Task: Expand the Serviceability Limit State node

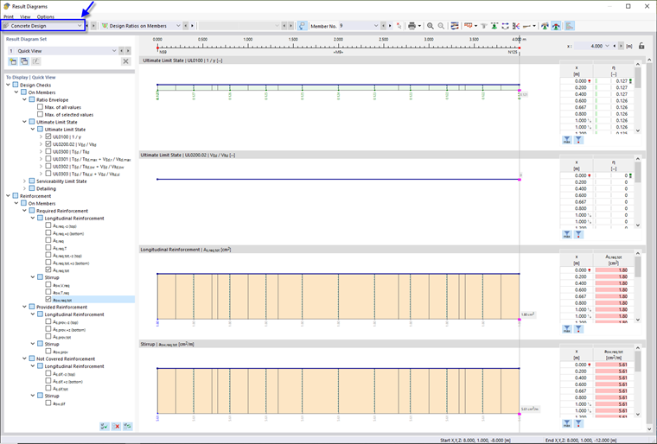Action: tap(25, 181)
